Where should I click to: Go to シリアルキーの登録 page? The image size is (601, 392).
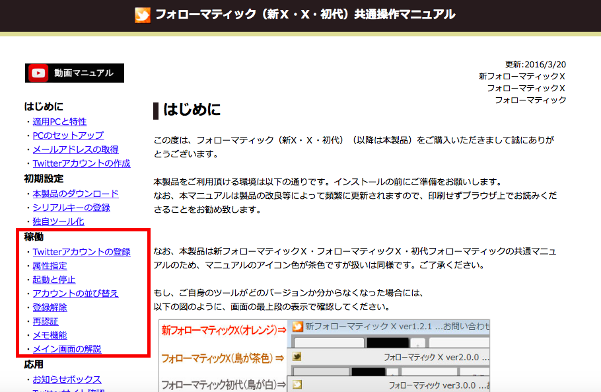click(x=71, y=208)
